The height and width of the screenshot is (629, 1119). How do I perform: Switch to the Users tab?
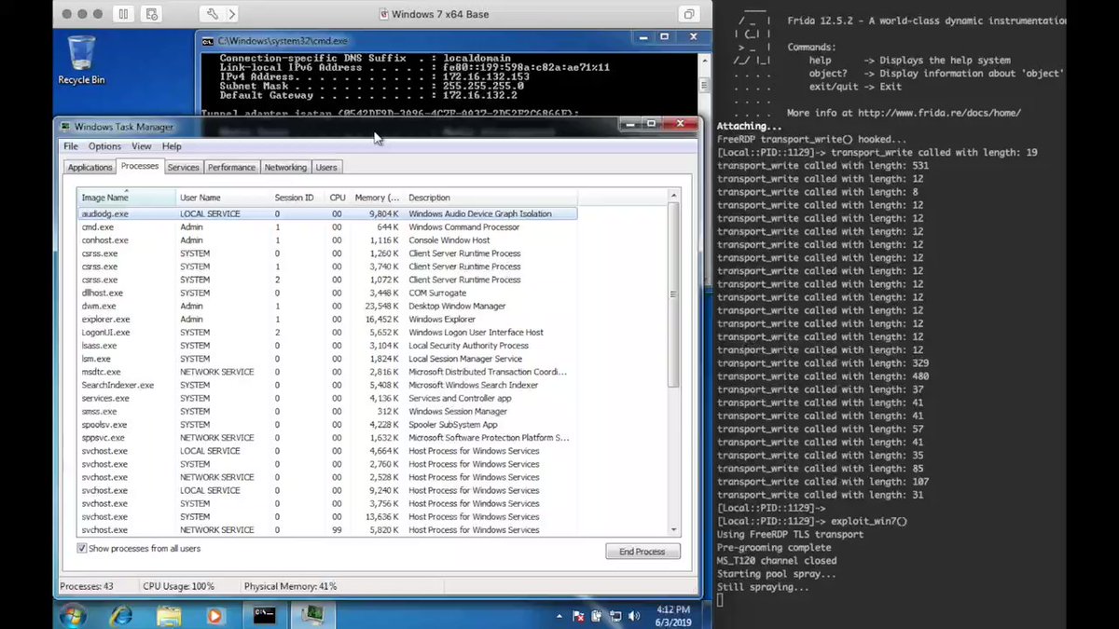coord(326,167)
